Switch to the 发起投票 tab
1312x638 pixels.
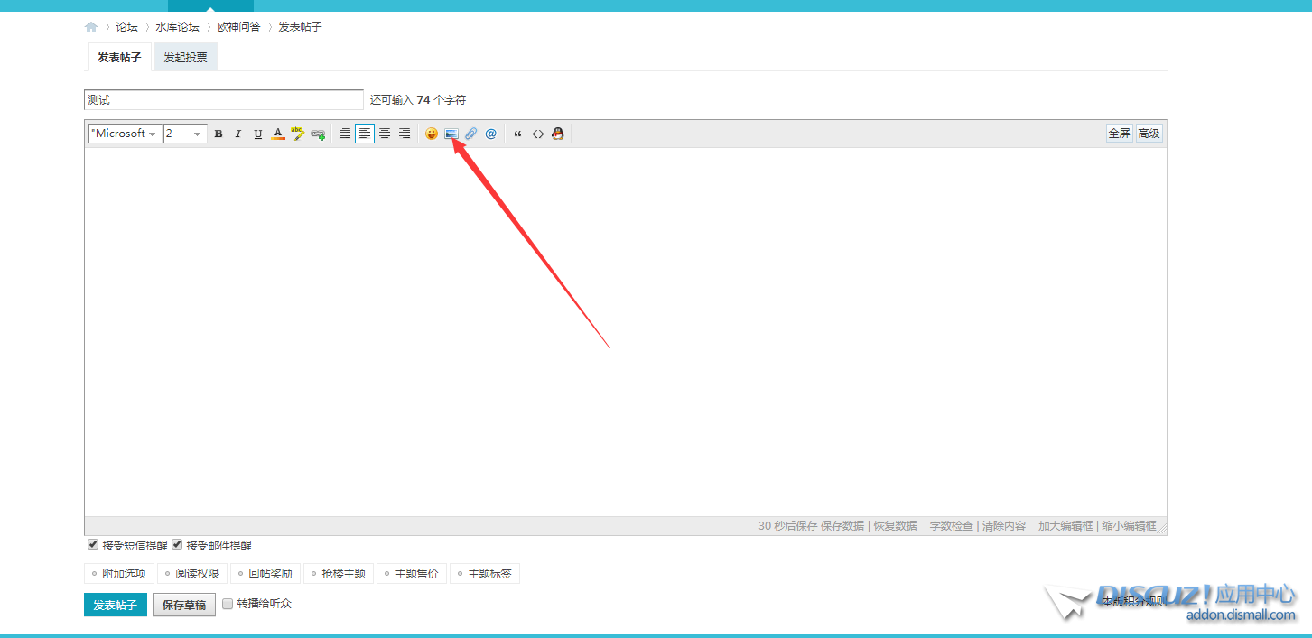185,58
